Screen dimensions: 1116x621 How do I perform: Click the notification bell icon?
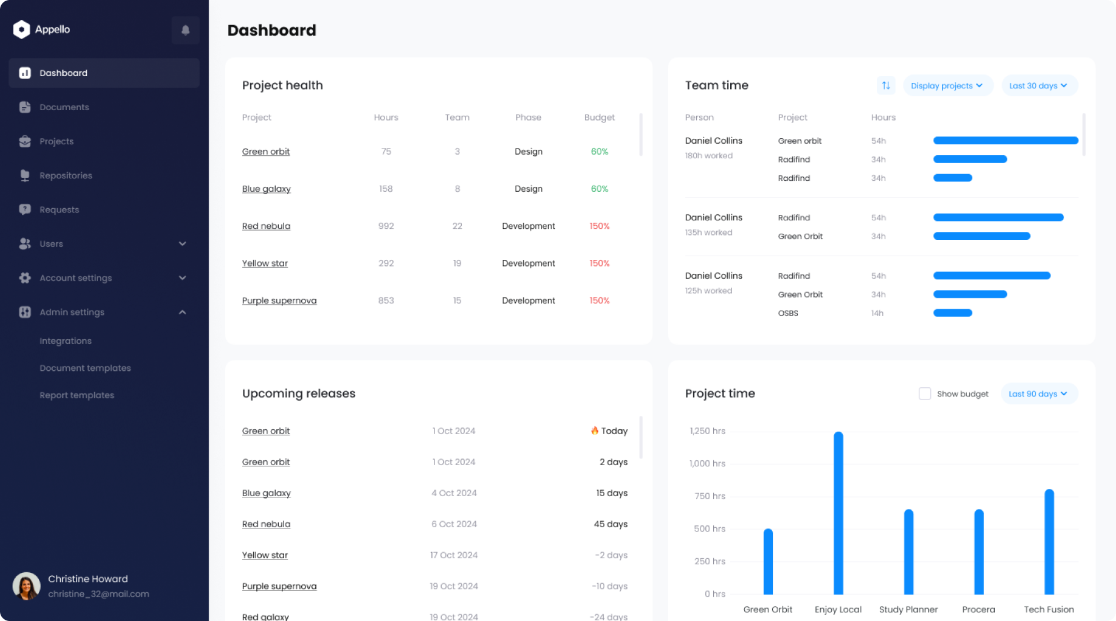point(186,30)
